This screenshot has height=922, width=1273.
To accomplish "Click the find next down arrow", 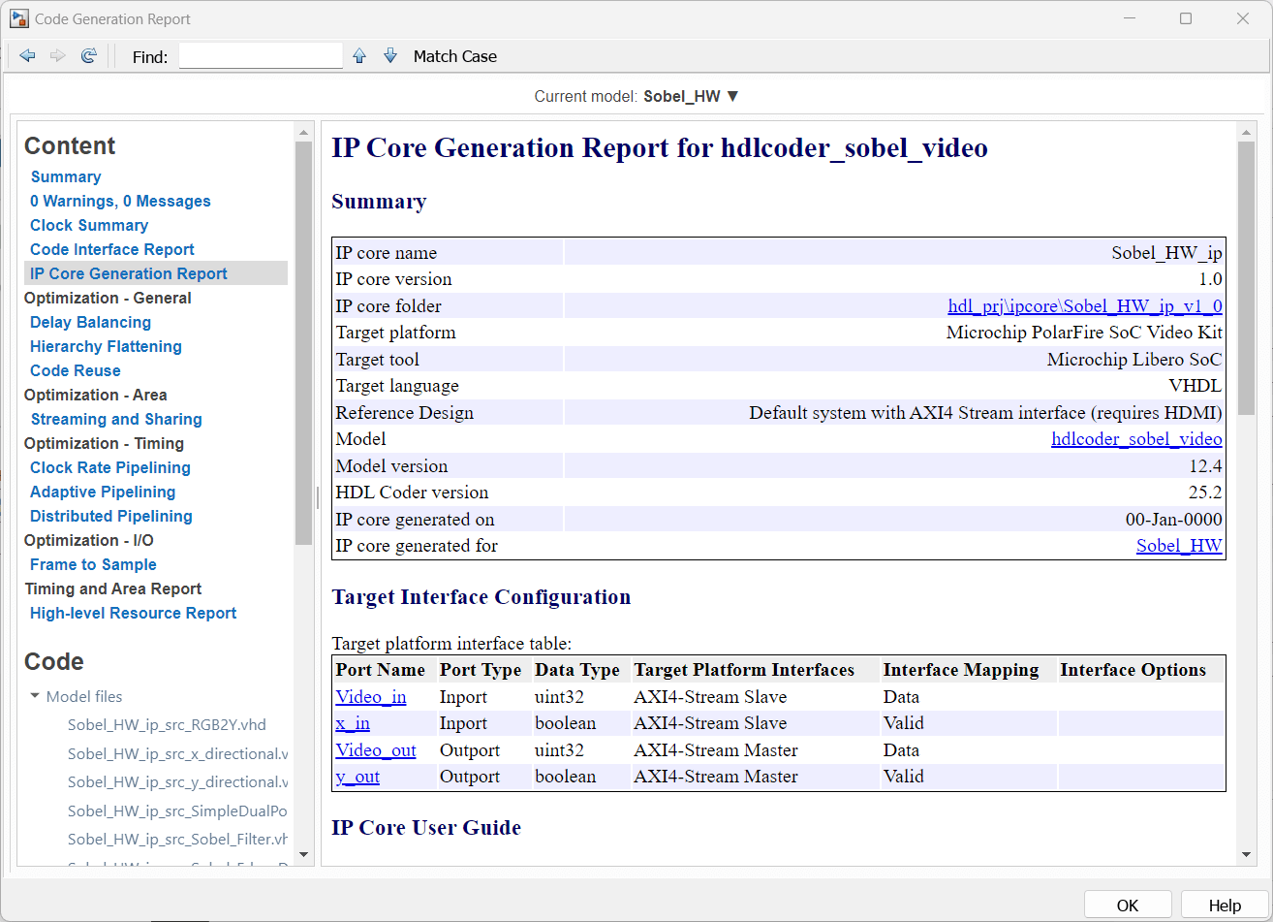I will [x=390, y=56].
